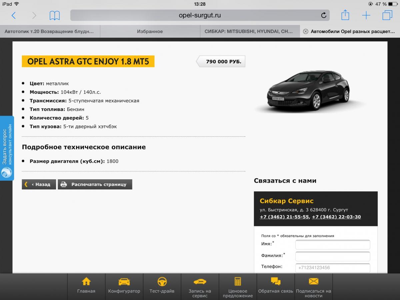This screenshot has width=400, height=300.
Task: Show all tabs overview icon
Action: [387, 15]
